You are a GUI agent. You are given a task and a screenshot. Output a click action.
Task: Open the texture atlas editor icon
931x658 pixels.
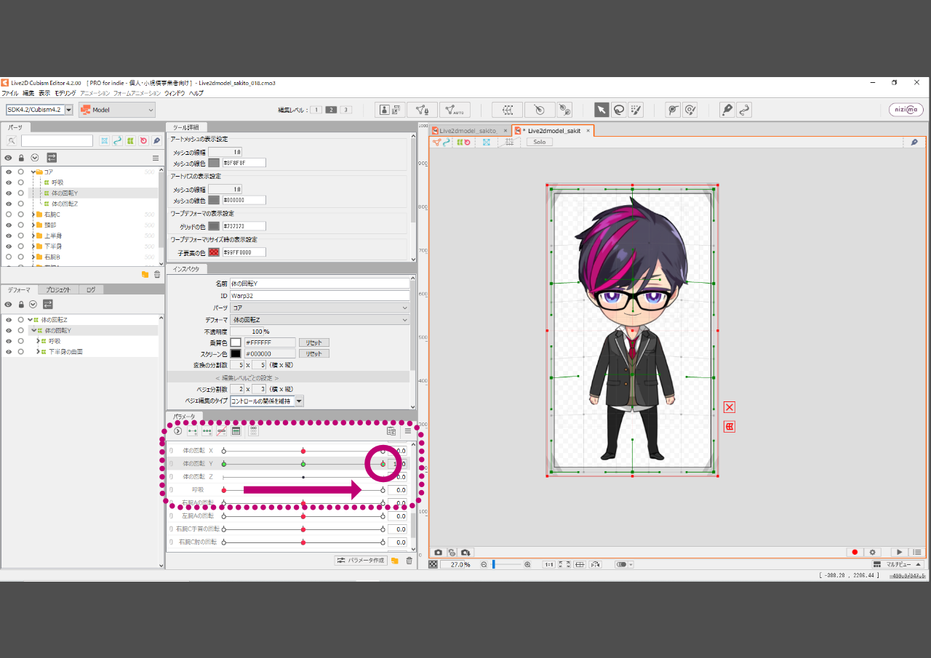coord(390,110)
